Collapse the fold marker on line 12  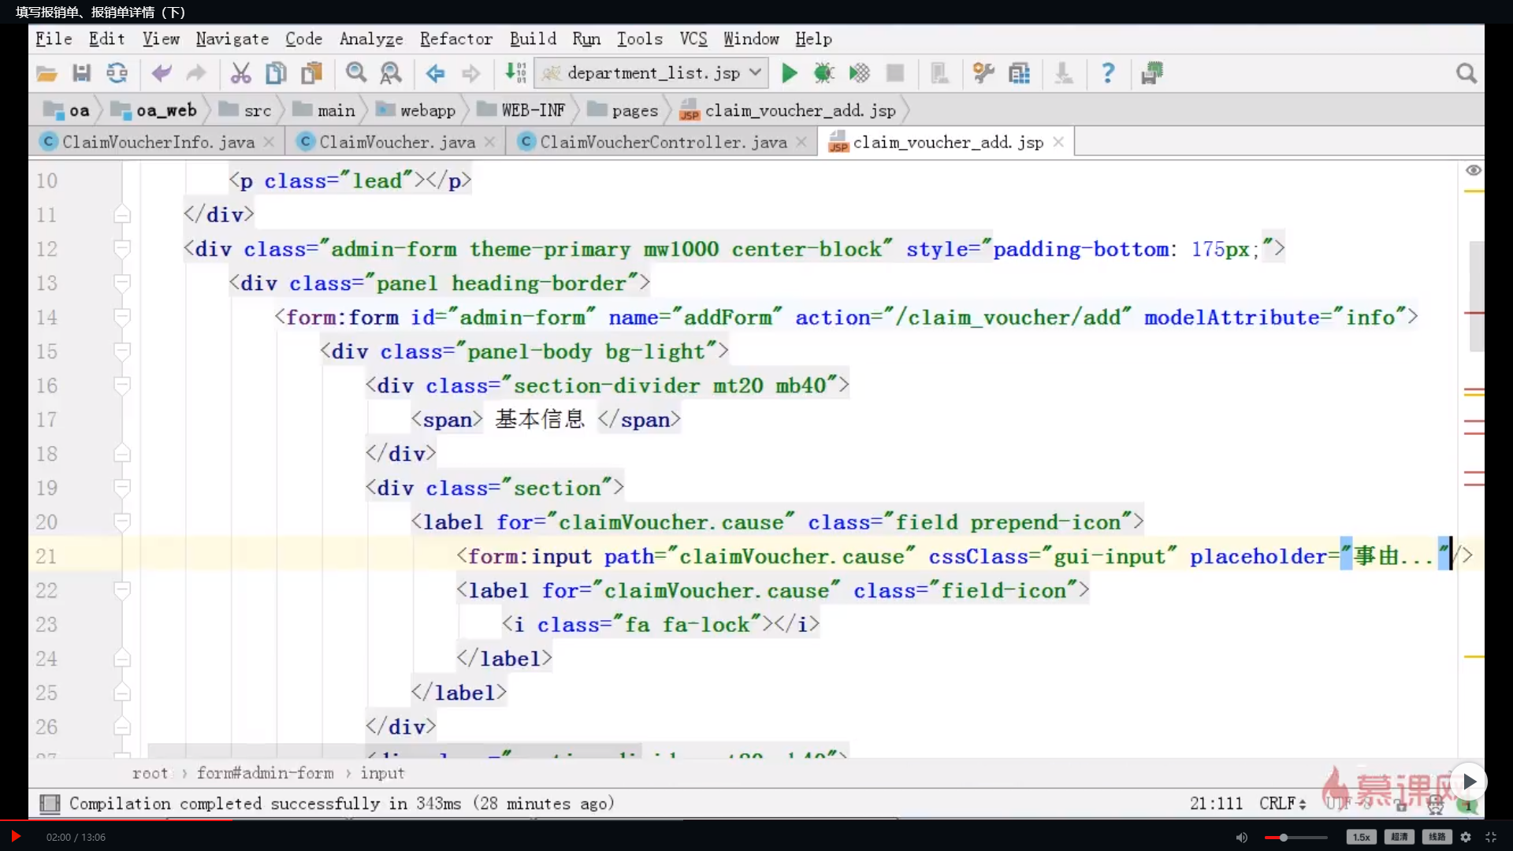point(121,249)
